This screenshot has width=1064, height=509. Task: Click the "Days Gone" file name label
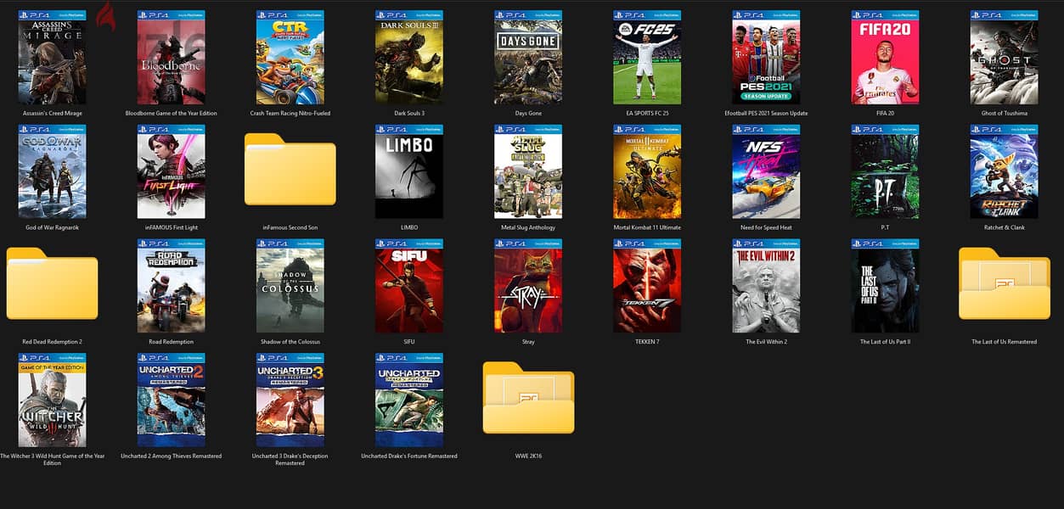point(528,113)
